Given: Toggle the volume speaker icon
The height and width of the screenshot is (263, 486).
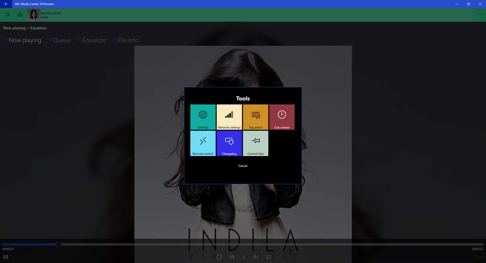Looking at the screenshot, I should (x=5, y=257).
